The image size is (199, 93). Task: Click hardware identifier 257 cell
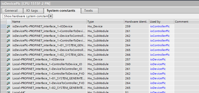(x=136, y=59)
